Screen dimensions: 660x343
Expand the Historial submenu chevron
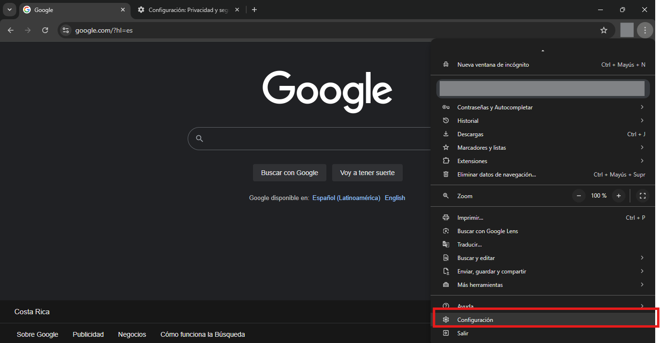point(642,120)
